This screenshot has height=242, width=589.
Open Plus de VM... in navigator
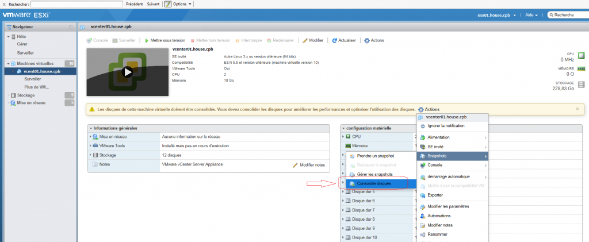pyautogui.click(x=37, y=87)
